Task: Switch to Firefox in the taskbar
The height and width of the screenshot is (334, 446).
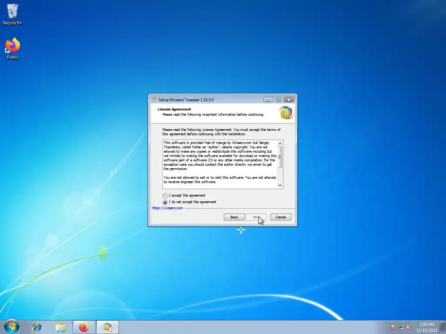Action: 84,327
